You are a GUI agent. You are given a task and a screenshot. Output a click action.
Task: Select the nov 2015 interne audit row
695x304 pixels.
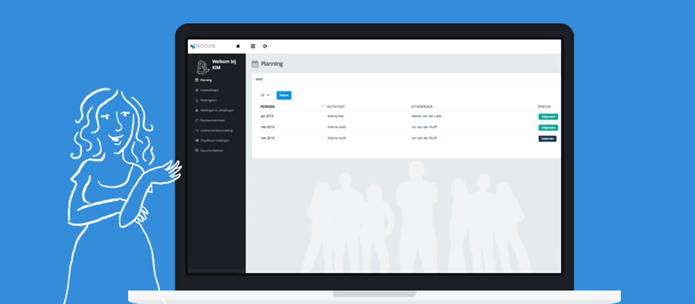(x=337, y=138)
